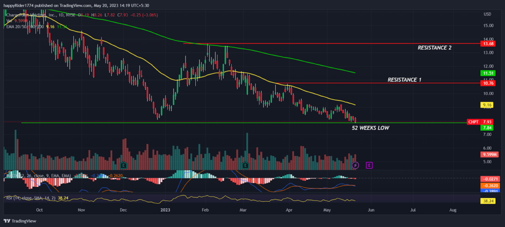
Task: Click the Mar label on time axis
Action: [244, 210]
